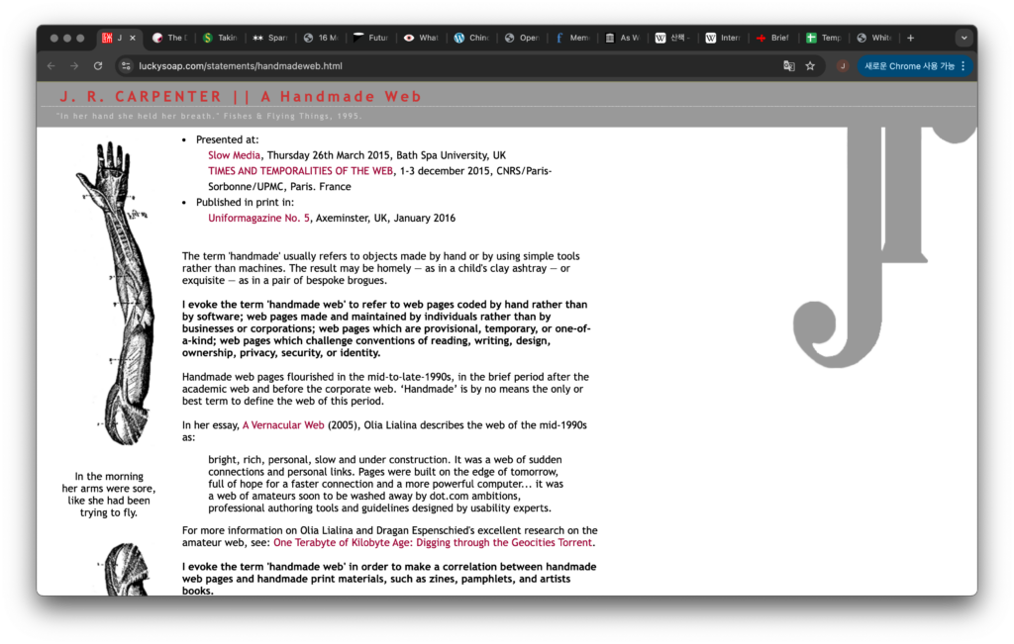Open 'TIMES AND TEMPORALITIES OF THE WEB' link

301,171
